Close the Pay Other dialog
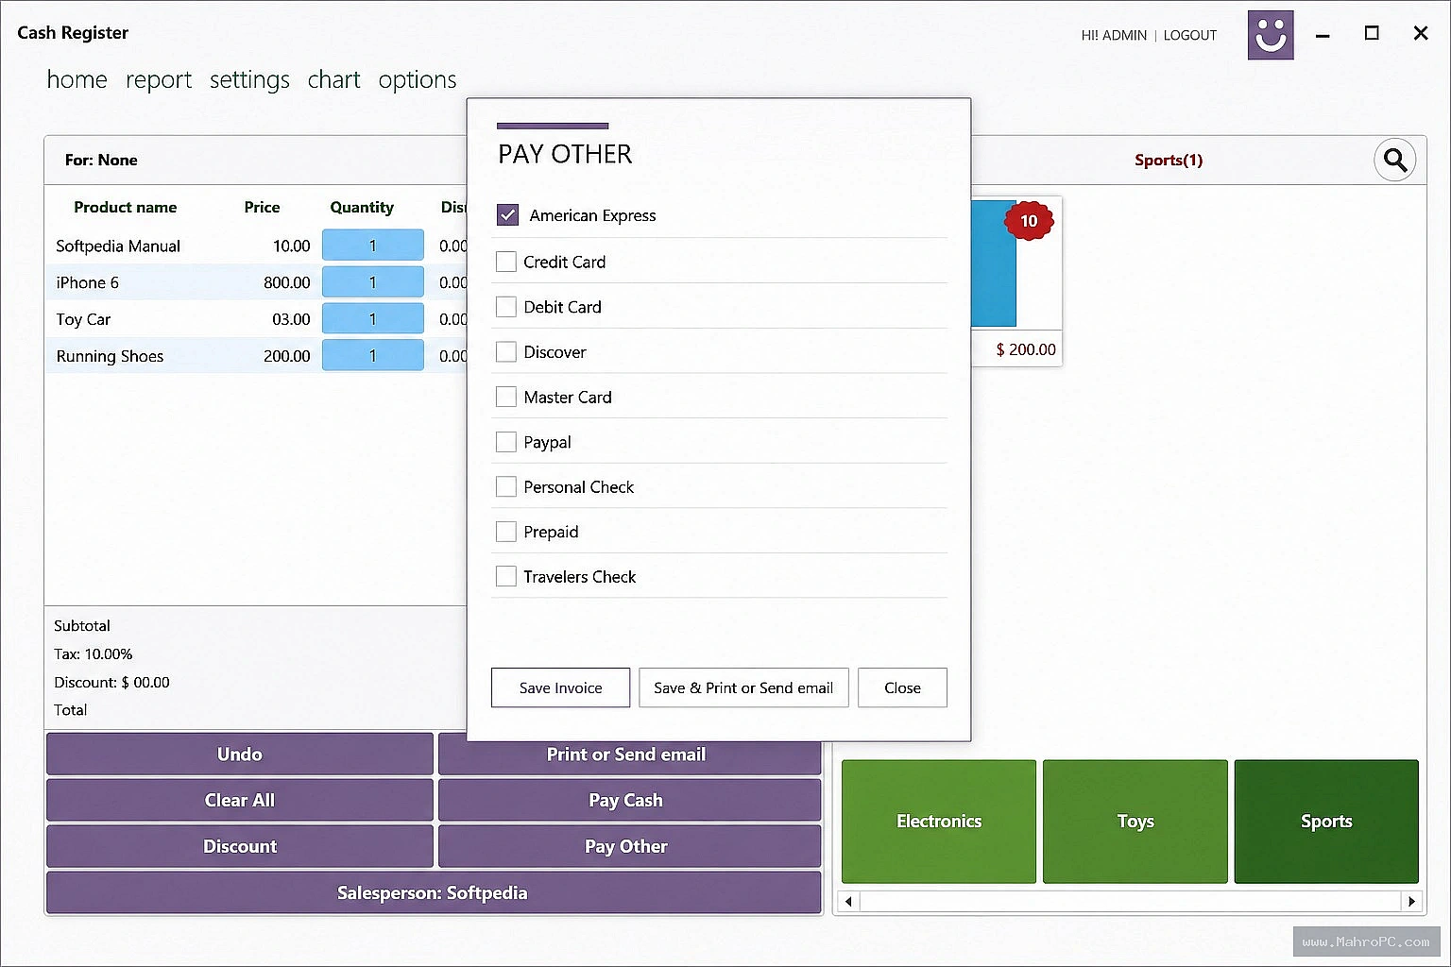 click(902, 687)
